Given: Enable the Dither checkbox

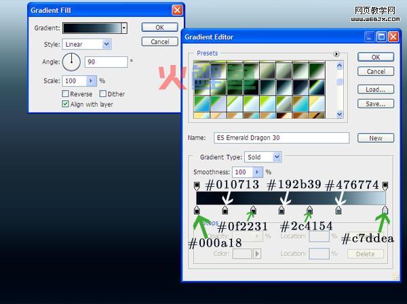Looking at the screenshot, I should (103, 93).
